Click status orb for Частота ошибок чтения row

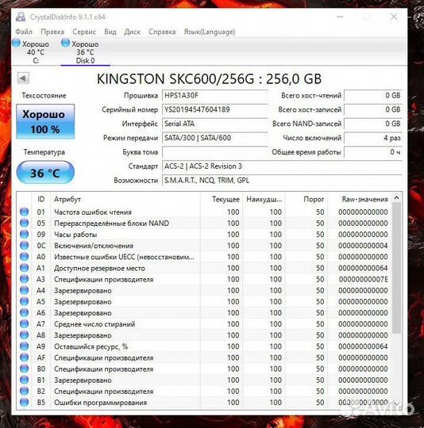pos(25,212)
